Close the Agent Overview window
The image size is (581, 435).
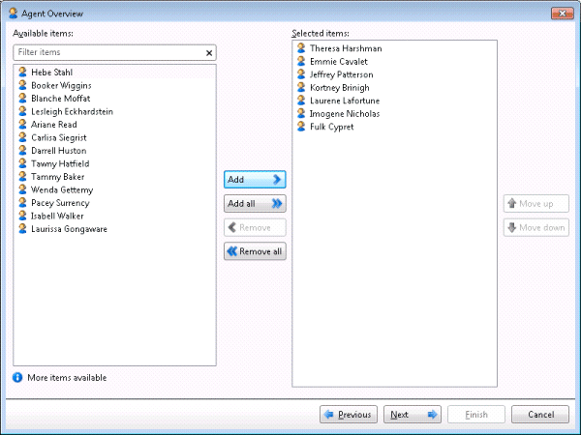pos(560,14)
